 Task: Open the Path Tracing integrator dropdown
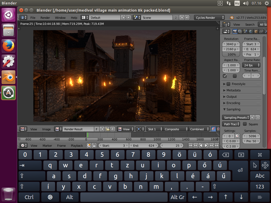coord(231,124)
